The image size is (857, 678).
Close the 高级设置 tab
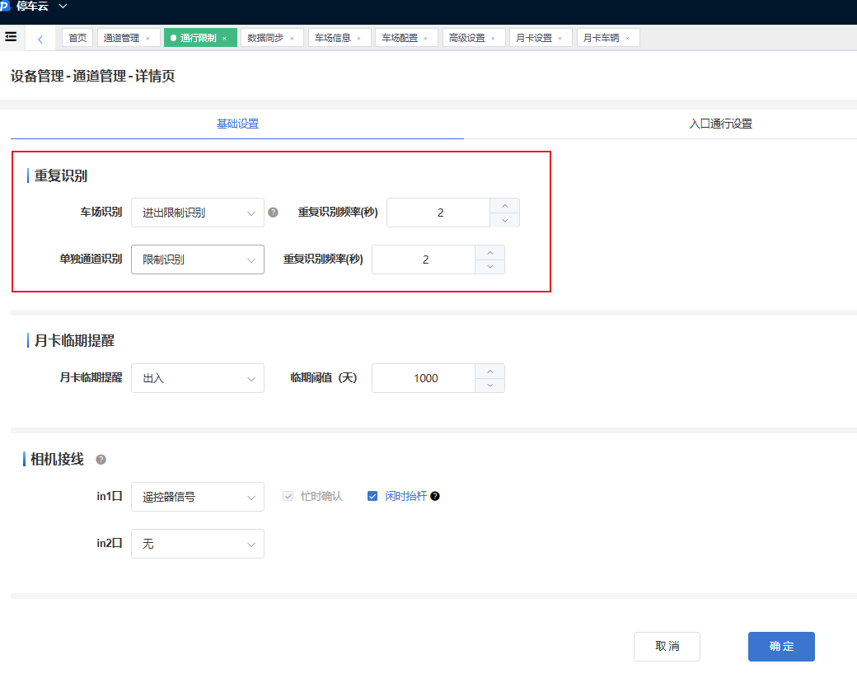(x=493, y=38)
